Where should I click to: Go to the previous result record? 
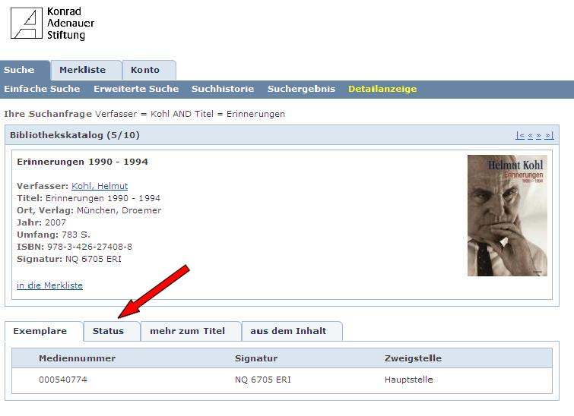(530, 135)
